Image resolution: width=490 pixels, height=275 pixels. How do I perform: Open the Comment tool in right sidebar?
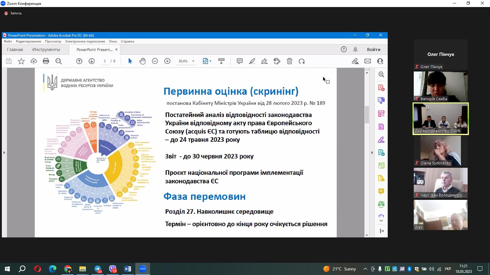(381, 191)
